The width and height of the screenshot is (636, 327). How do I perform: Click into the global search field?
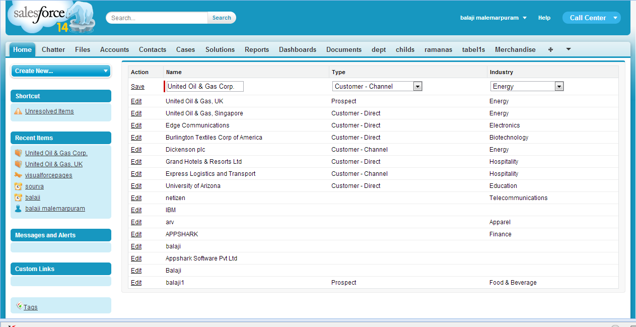(x=157, y=18)
